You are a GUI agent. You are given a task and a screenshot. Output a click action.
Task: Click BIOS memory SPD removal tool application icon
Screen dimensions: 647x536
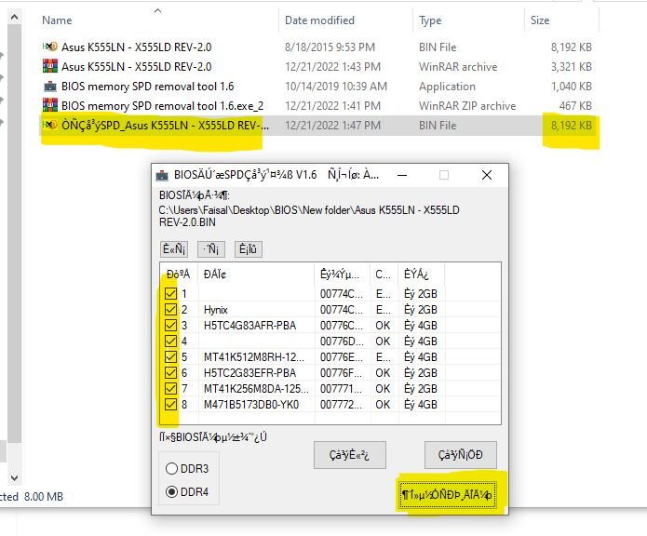(x=50, y=87)
